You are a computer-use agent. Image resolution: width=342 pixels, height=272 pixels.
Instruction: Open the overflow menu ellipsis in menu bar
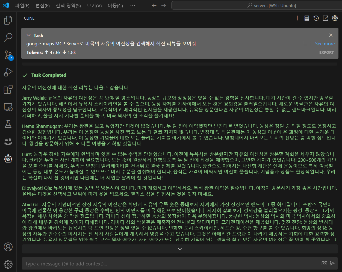coord(133,5)
